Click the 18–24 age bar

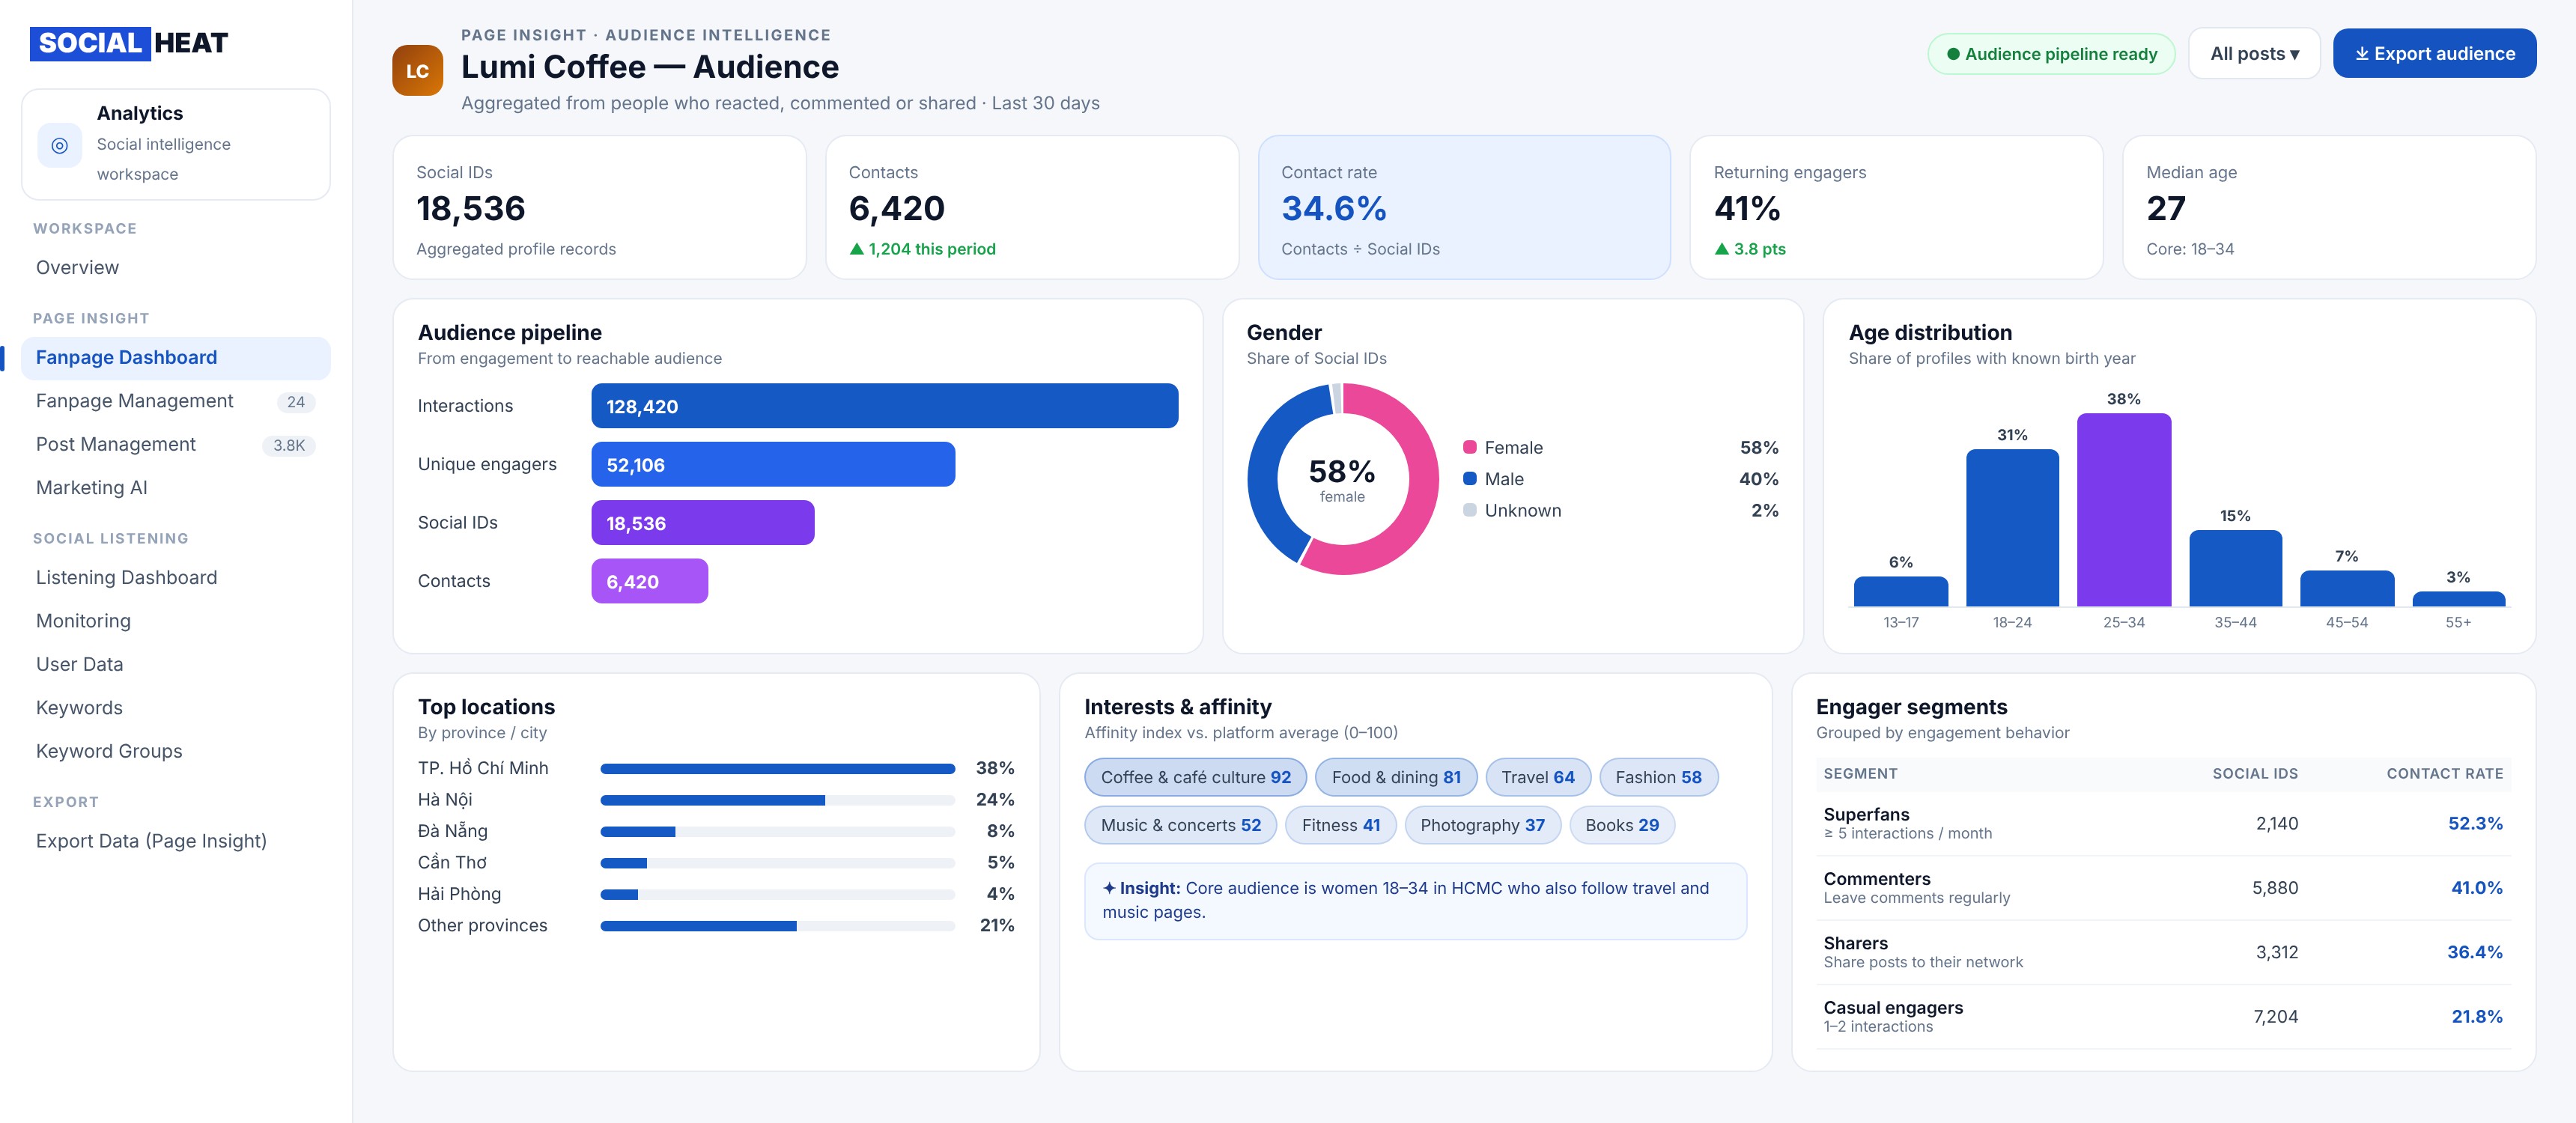2012,528
